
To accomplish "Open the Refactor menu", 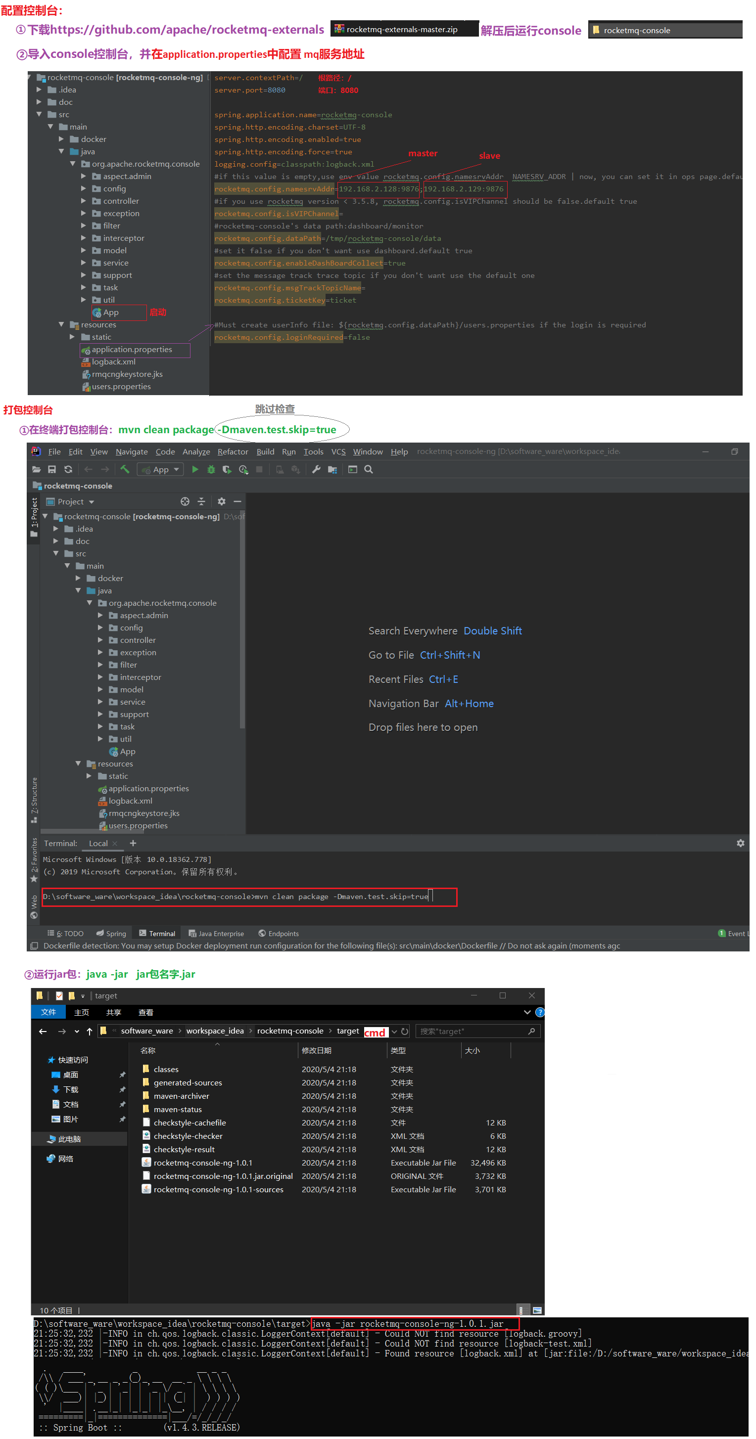I will pos(233,451).
